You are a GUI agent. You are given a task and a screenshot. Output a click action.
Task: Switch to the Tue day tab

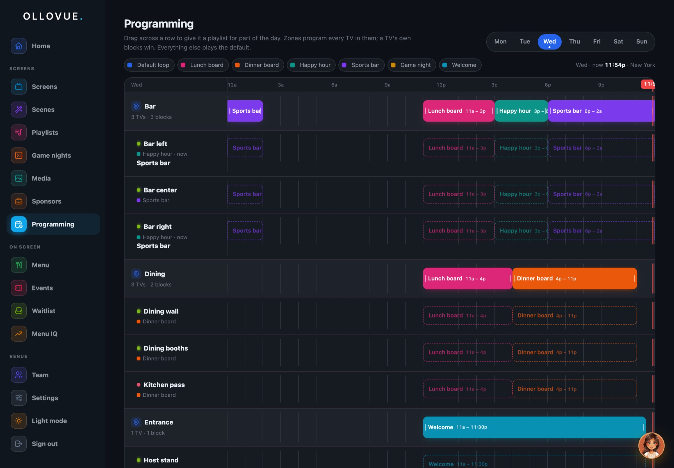pos(525,42)
